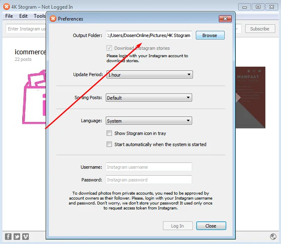Image resolution: width=281 pixels, height=244 pixels.
Task: Focus the Instagram password field
Action: (149, 180)
